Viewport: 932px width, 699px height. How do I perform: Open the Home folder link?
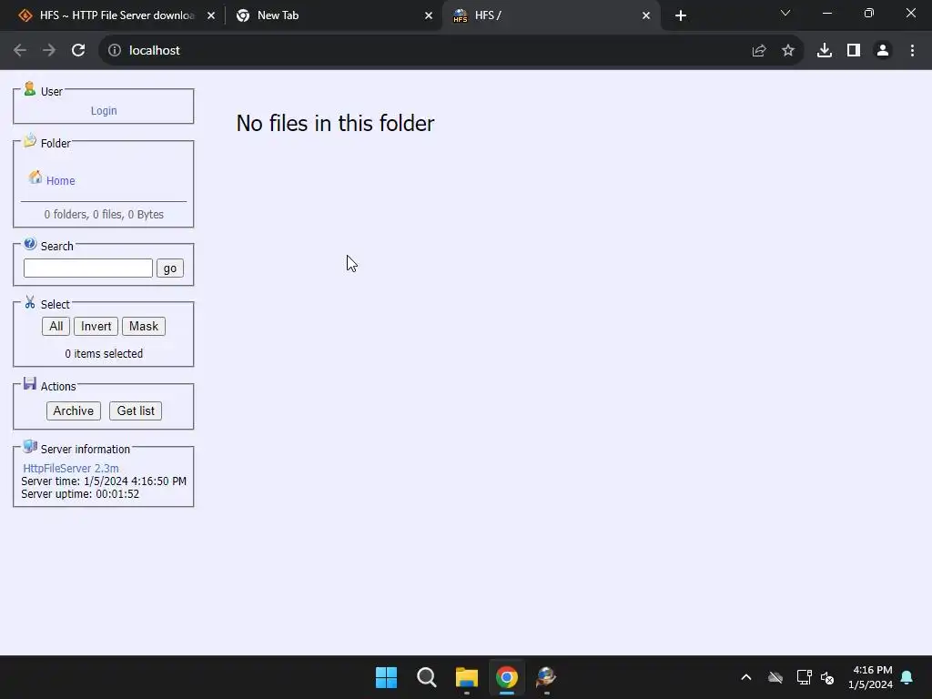click(61, 181)
